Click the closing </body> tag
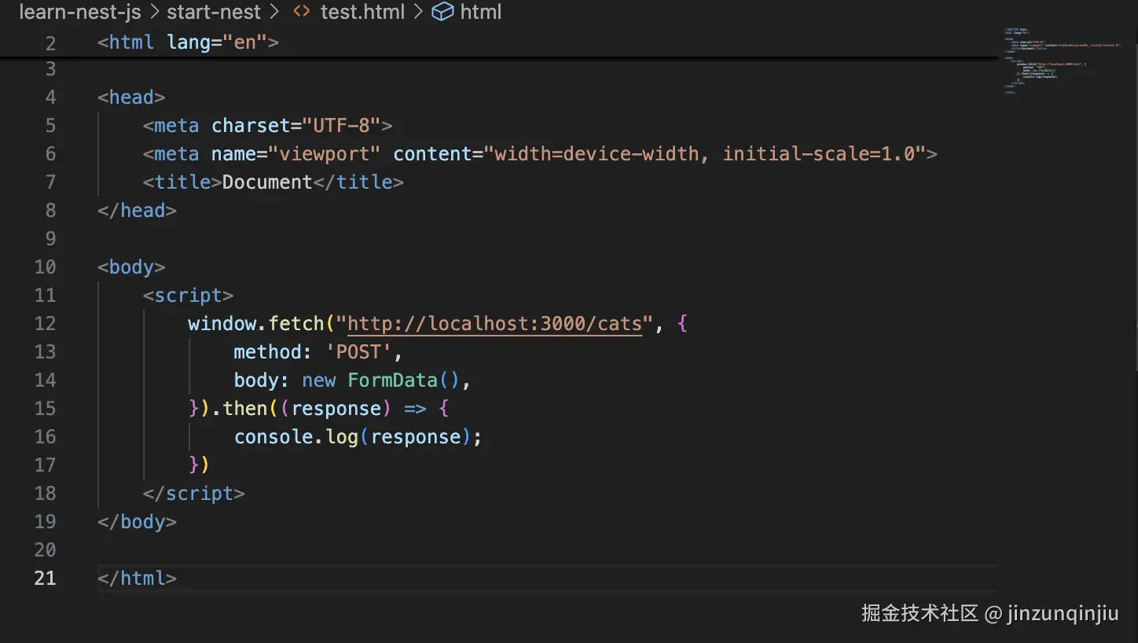The width and height of the screenshot is (1138, 643). tap(138, 522)
